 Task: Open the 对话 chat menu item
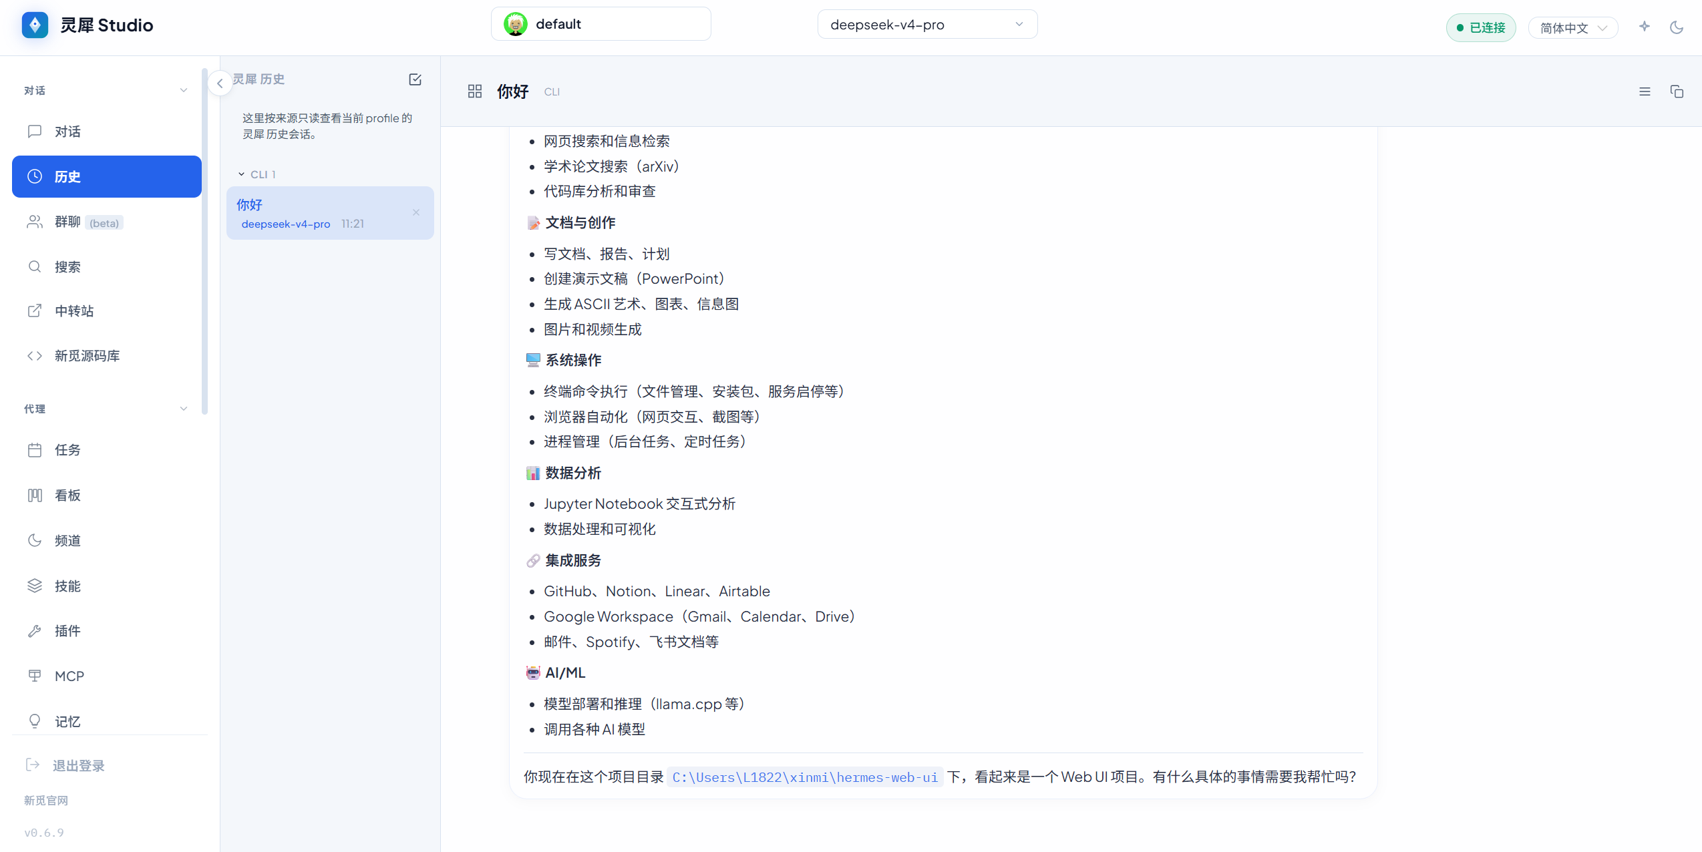tap(106, 132)
